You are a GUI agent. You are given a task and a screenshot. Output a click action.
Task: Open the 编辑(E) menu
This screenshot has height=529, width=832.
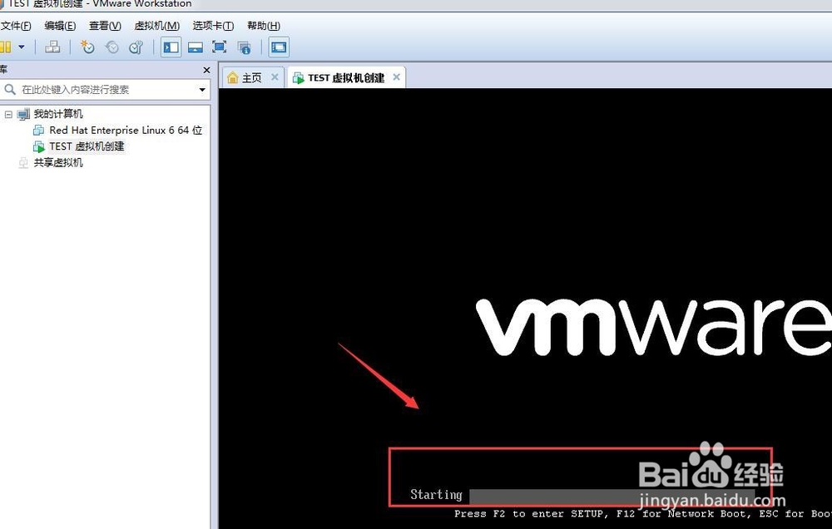click(60, 26)
